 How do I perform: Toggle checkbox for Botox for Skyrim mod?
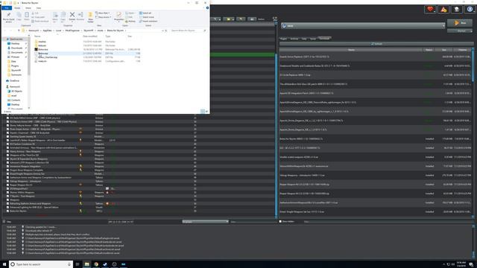[8, 211]
